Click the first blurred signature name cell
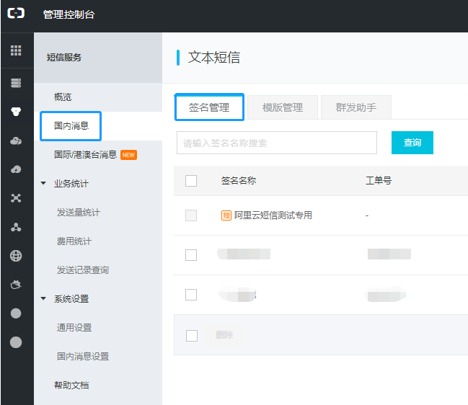 (x=244, y=254)
